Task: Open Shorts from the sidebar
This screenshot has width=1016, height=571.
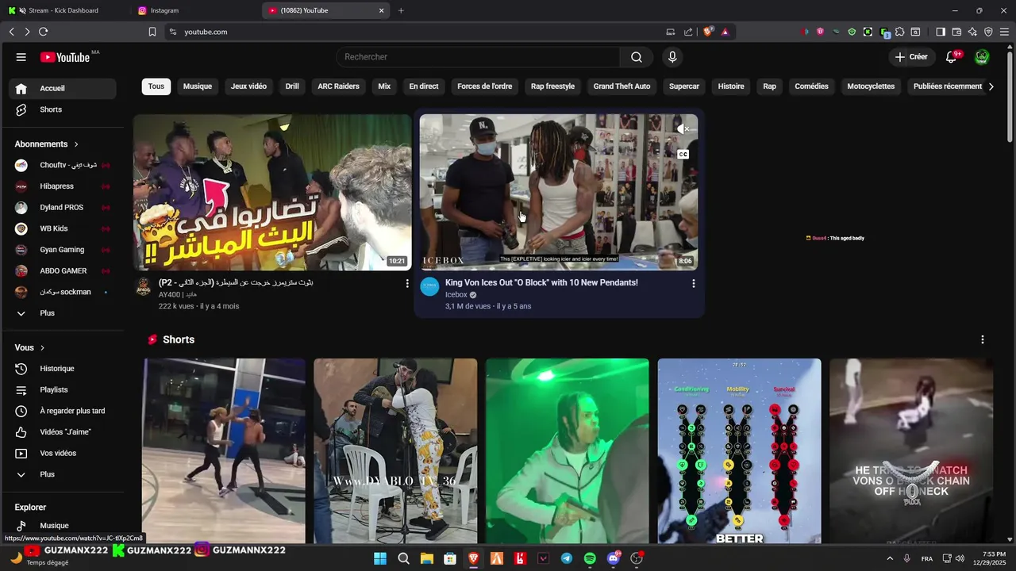Action: 63,109
